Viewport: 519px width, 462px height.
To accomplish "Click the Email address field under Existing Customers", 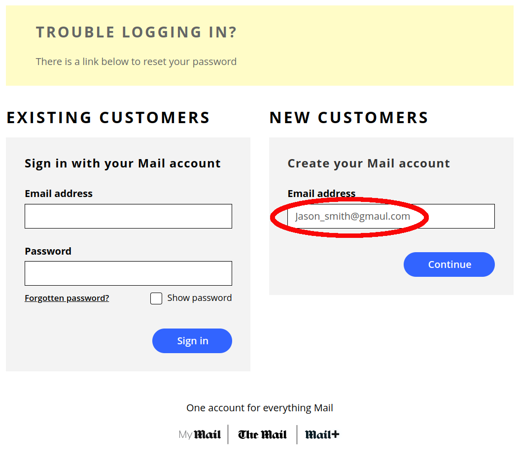I will 128,216.
